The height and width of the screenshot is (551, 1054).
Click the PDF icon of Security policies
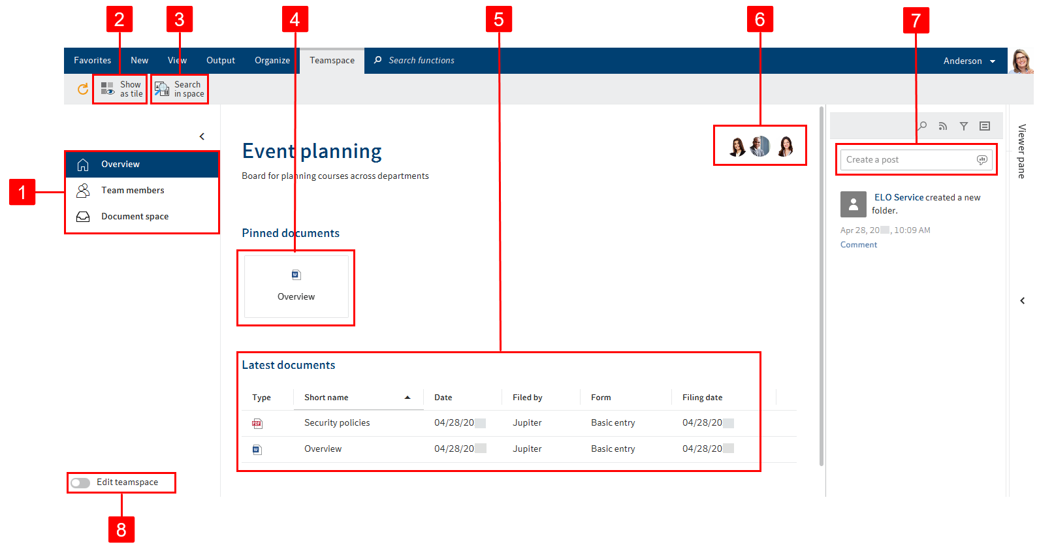click(257, 424)
